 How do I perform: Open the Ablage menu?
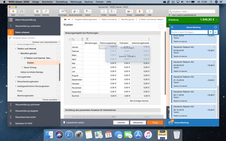[x=36, y=2]
